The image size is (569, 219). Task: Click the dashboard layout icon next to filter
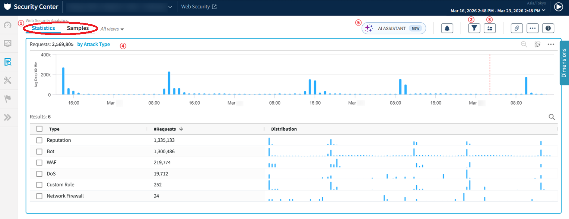pos(490,28)
